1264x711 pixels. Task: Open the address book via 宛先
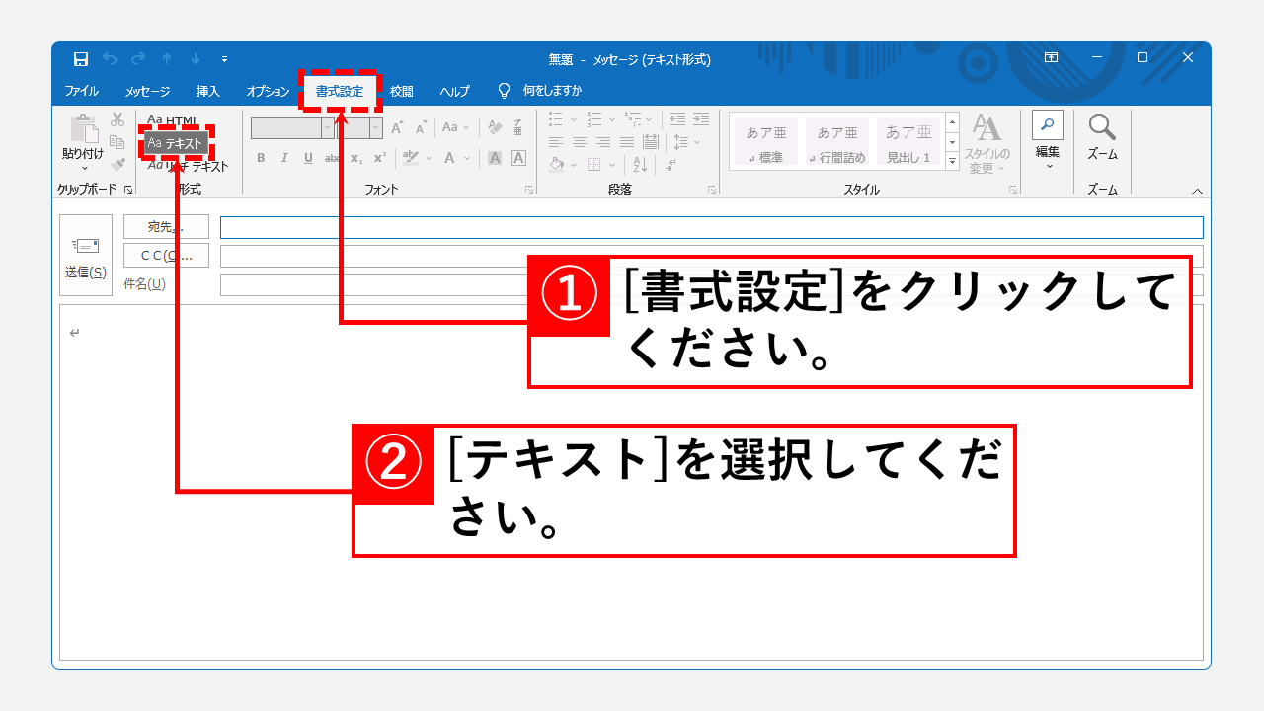[x=165, y=225]
